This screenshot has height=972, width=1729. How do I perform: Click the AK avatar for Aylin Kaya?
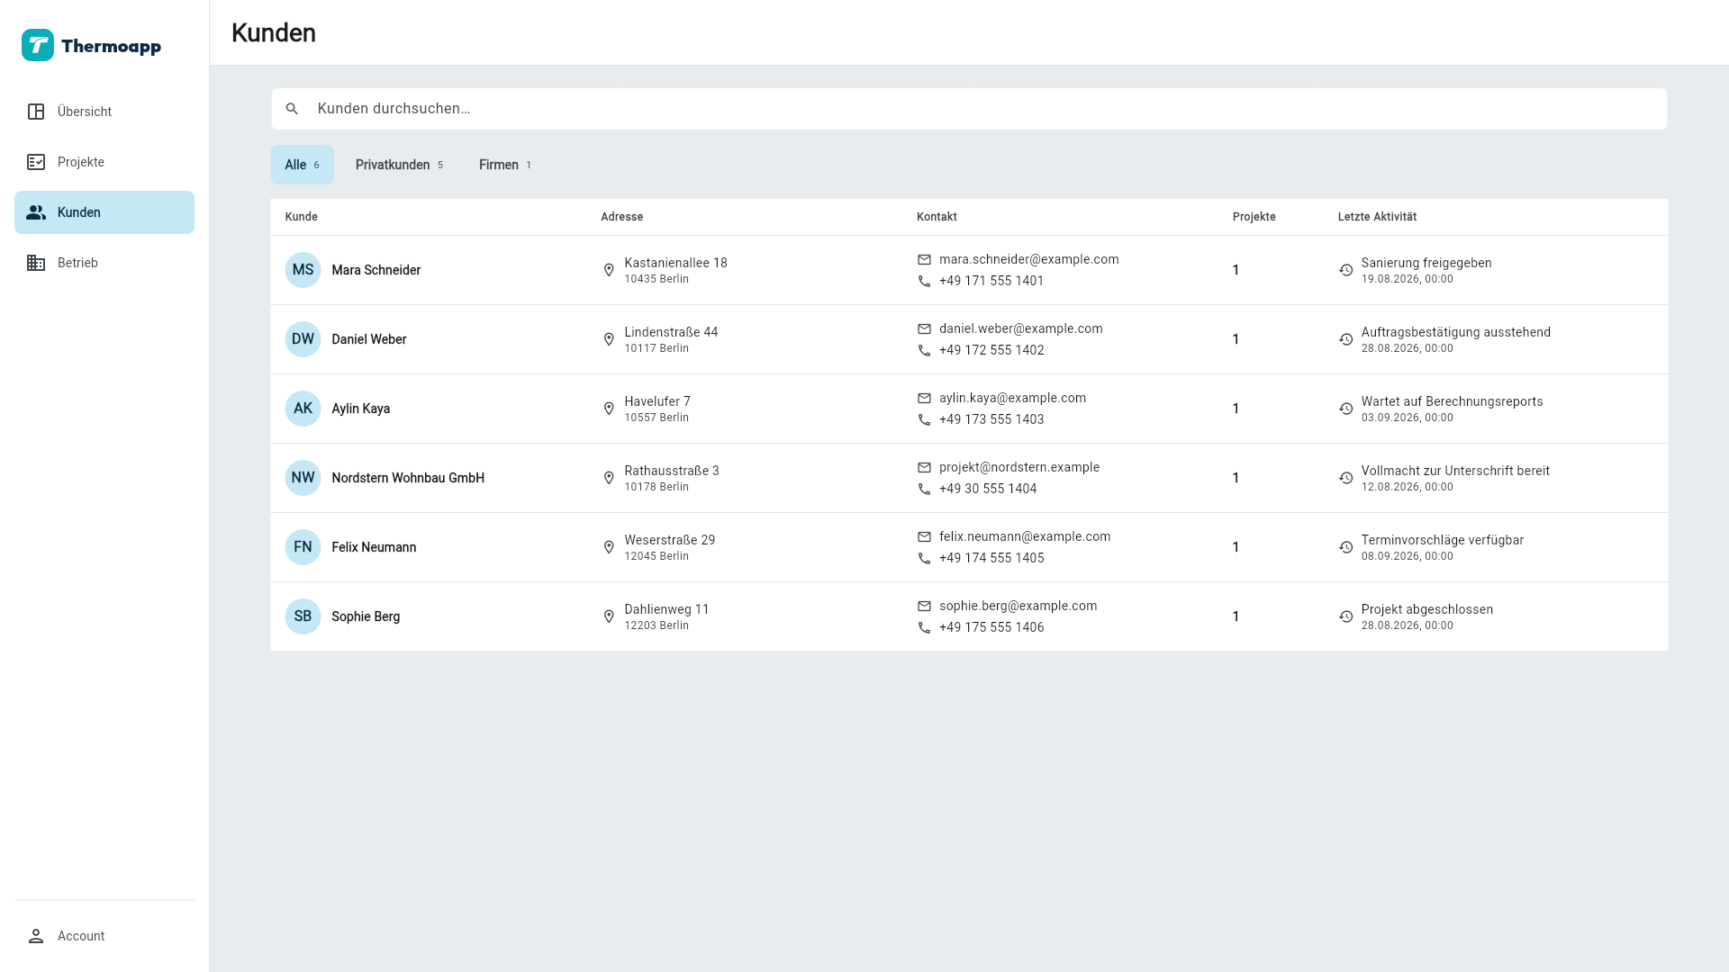(303, 409)
